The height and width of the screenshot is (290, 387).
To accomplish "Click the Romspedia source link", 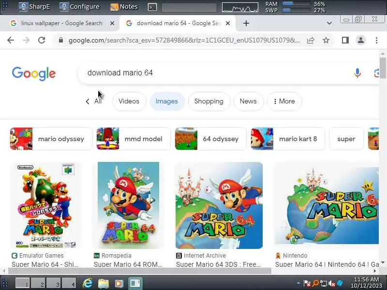I will point(116,256).
